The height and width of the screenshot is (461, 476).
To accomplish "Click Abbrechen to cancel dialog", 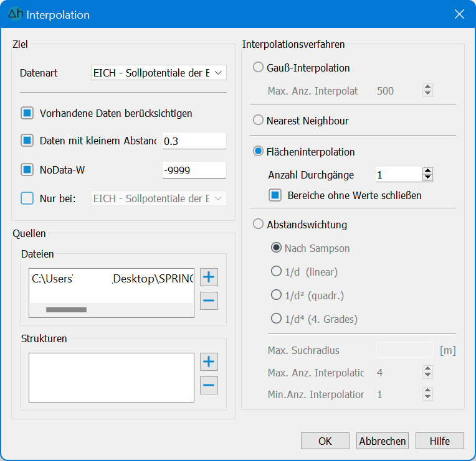I will (383, 441).
